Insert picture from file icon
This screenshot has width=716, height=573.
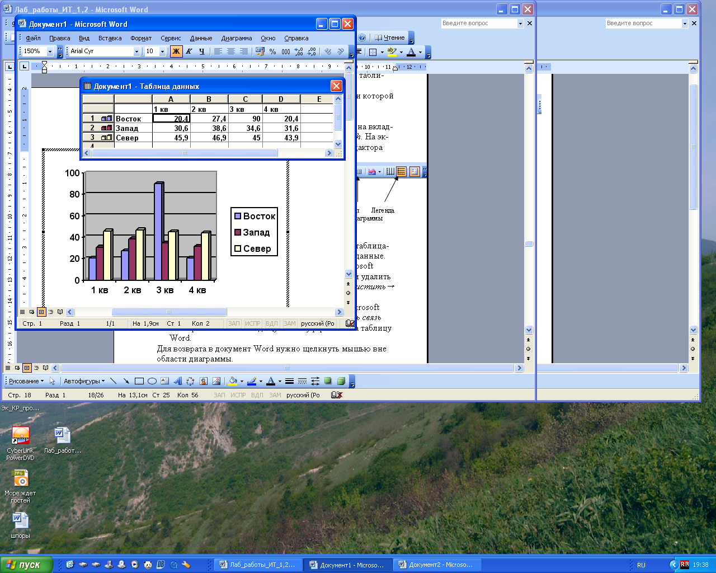[x=216, y=381]
